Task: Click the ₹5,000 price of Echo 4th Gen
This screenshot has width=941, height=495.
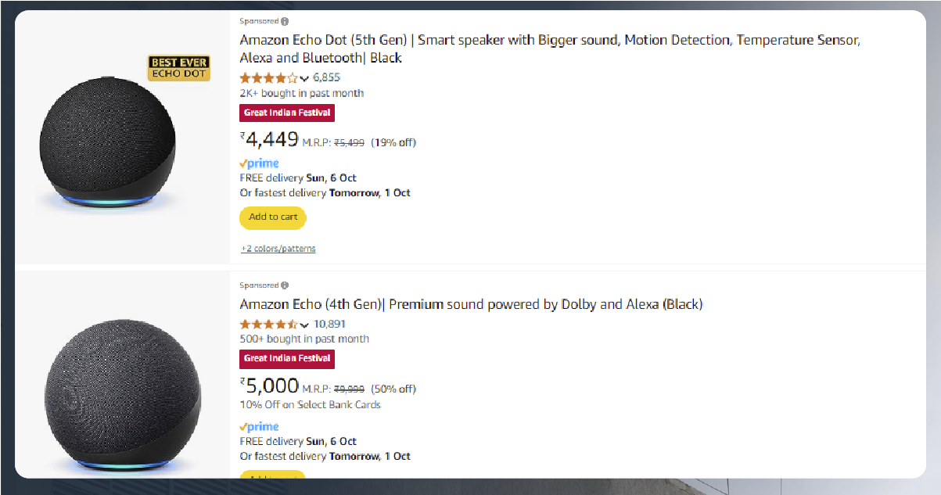Action: click(x=270, y=386)
